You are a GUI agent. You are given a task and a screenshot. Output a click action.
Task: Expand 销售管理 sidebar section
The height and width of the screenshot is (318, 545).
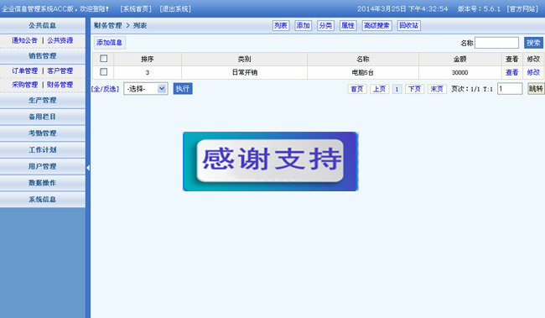point(43,55)
